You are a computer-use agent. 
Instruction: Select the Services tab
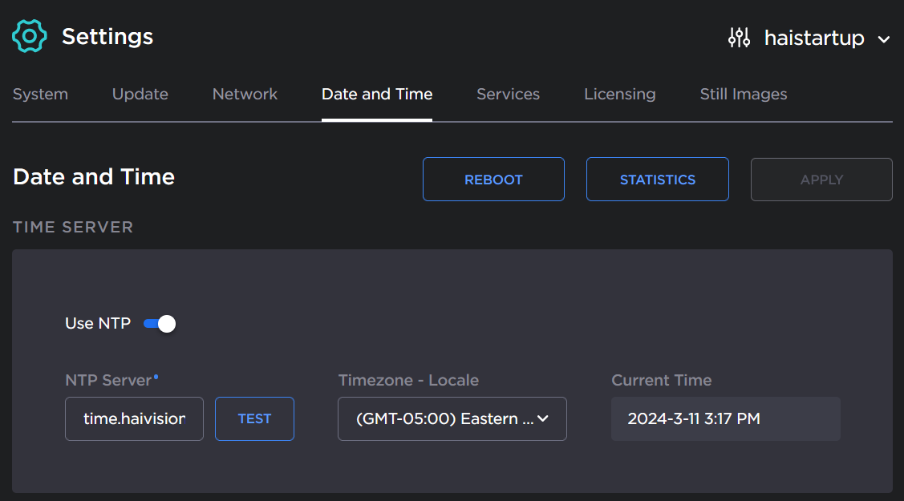coord(508,94)
